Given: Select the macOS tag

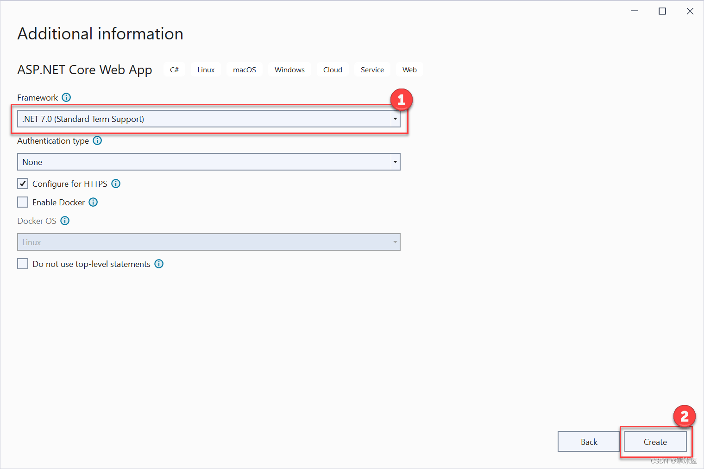Looking at the screenshot, I should [244, 70].
